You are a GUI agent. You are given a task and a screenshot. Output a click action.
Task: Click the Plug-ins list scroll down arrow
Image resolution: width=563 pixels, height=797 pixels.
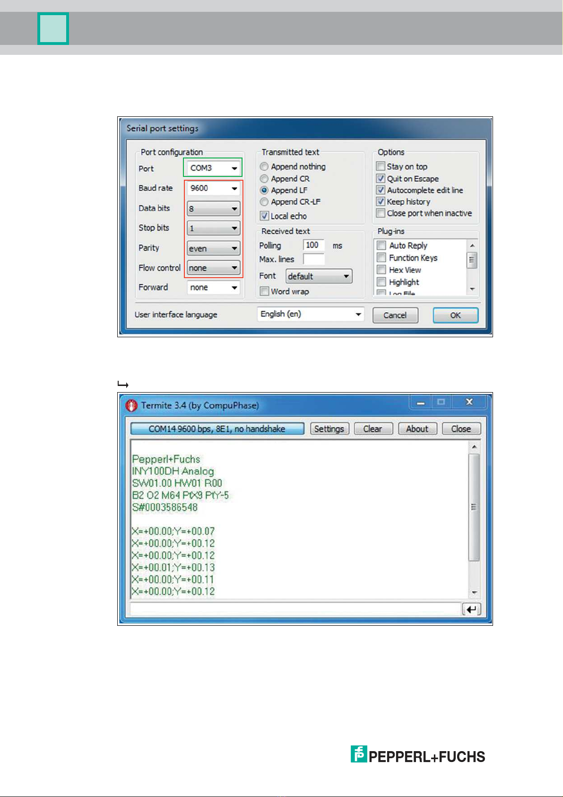click(472, 289)
